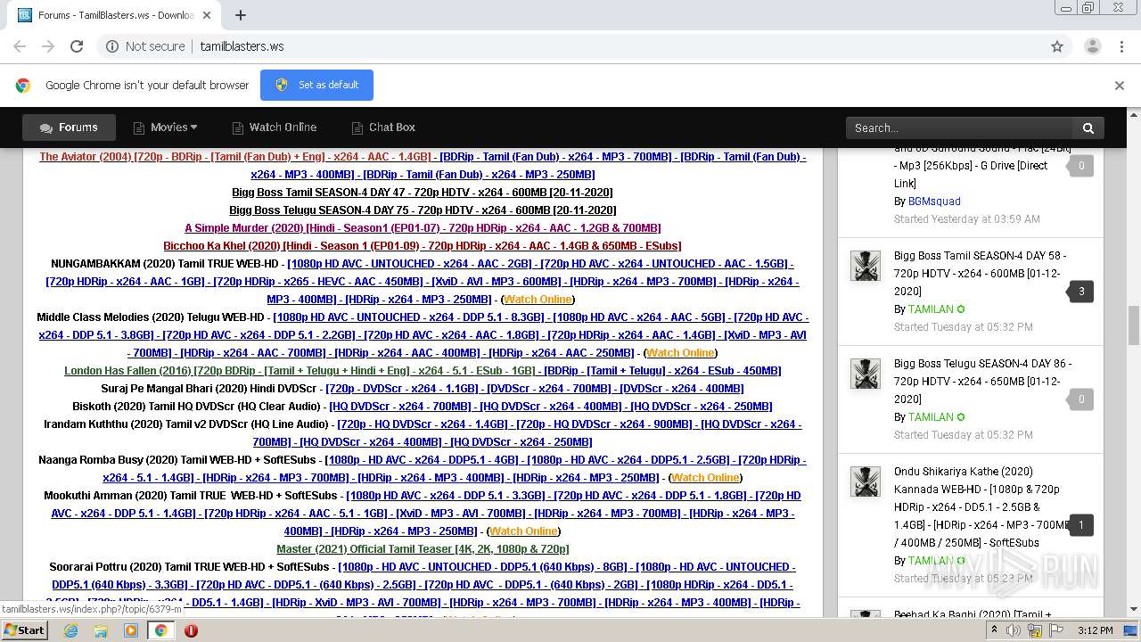Click the red stop-sign taskbar icon
The height and width of the screenshot is (642, 1141).
pos(191,630)
